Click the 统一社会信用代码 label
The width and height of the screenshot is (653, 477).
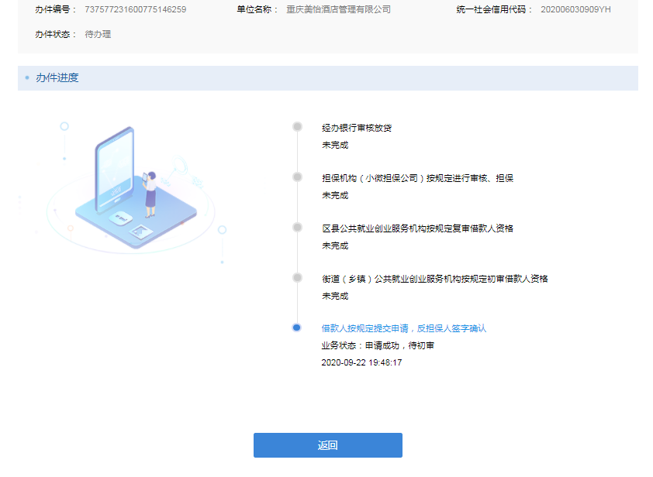coord(494,9)
